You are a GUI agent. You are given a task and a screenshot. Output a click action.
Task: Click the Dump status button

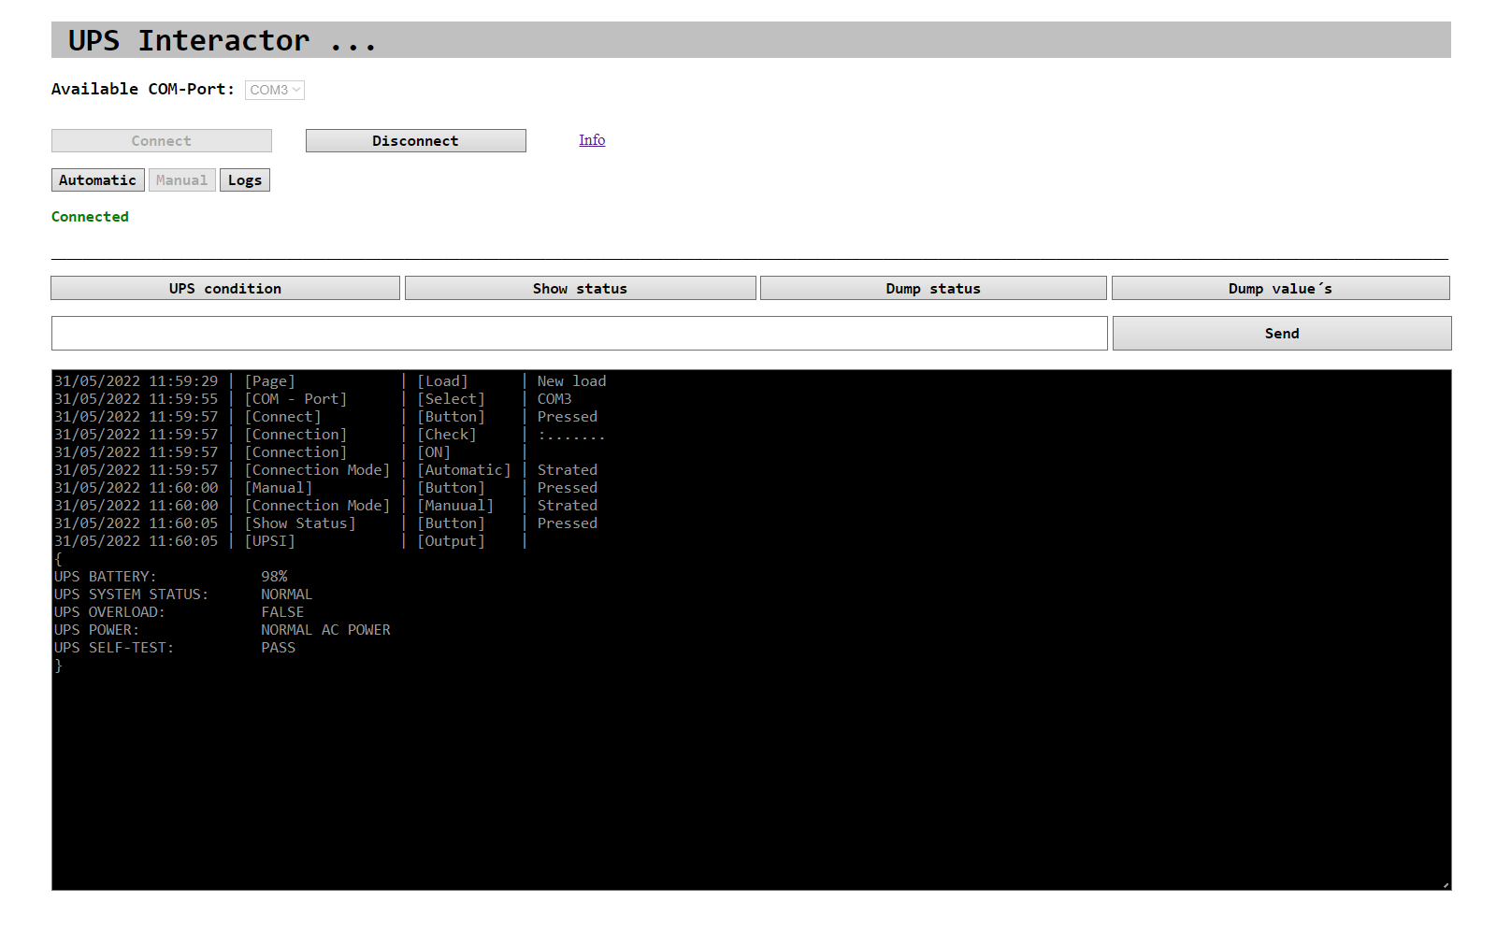coord(933,288)
